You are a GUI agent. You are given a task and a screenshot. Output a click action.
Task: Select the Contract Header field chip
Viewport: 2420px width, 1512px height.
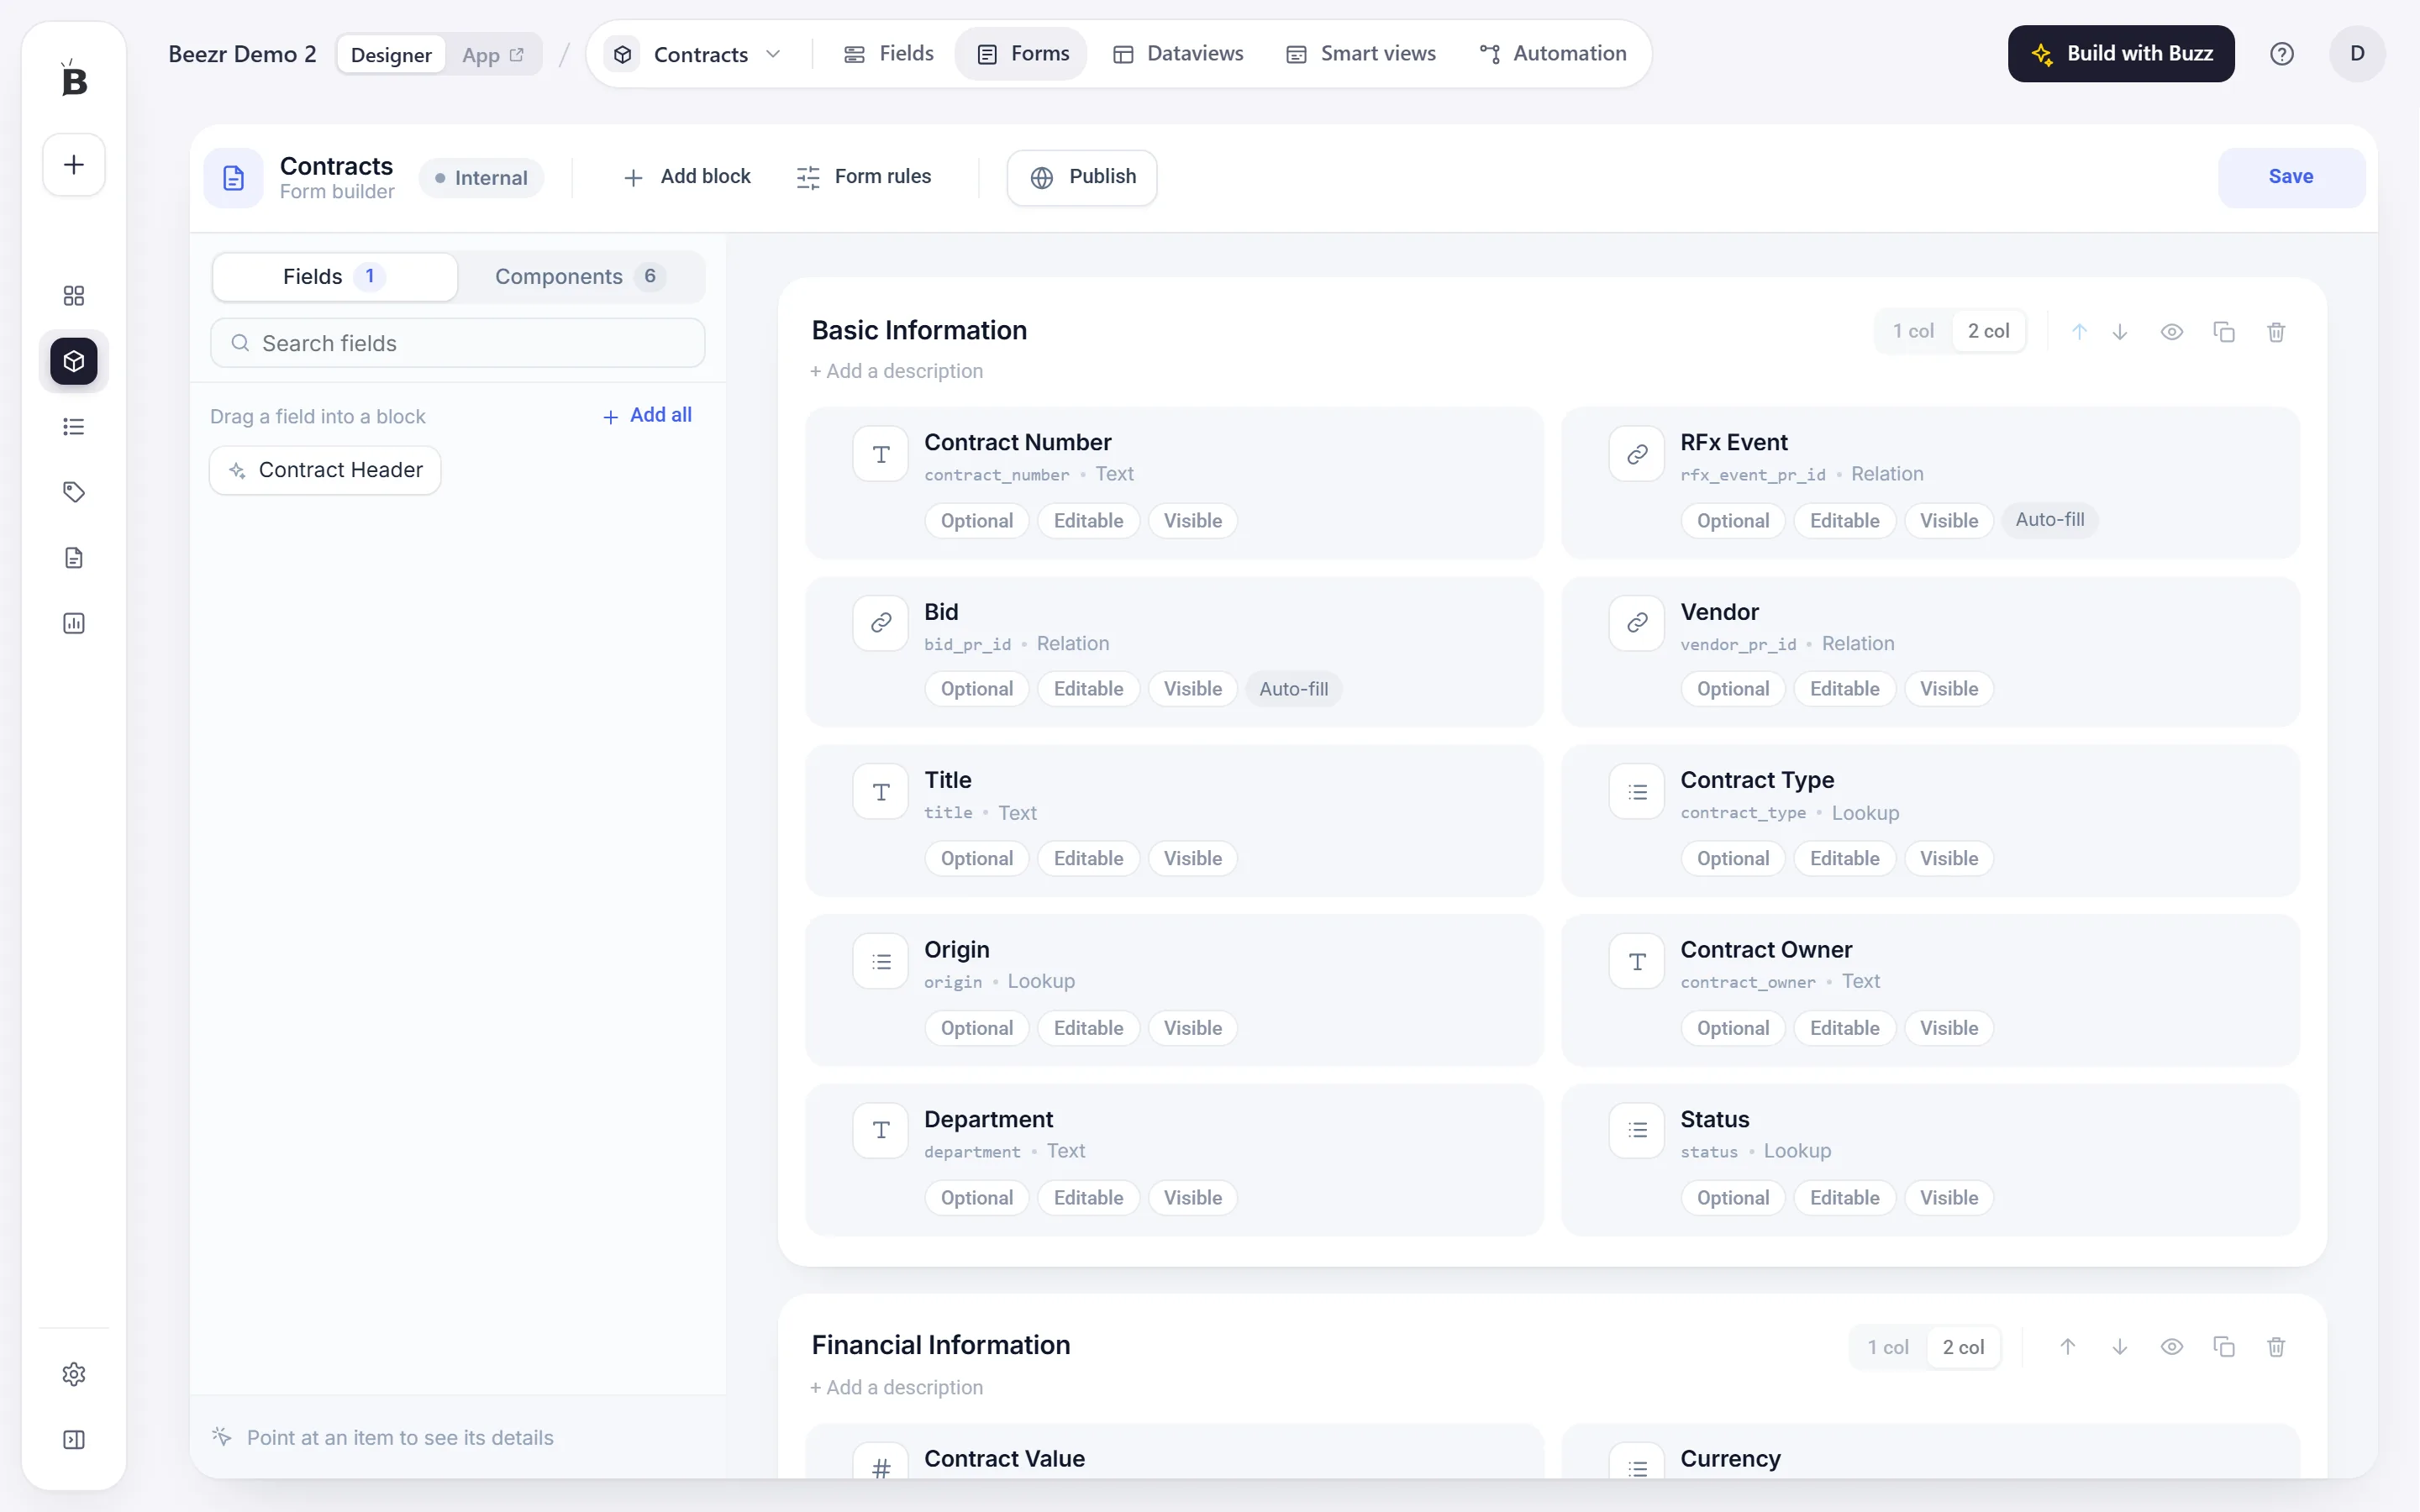tap(325, 470)
